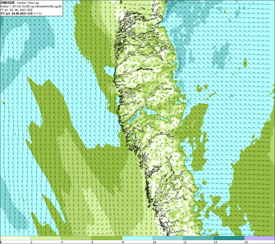Click the scale label '10'
Viewport: 275px width, 244px height.
[x=154, y=242]
